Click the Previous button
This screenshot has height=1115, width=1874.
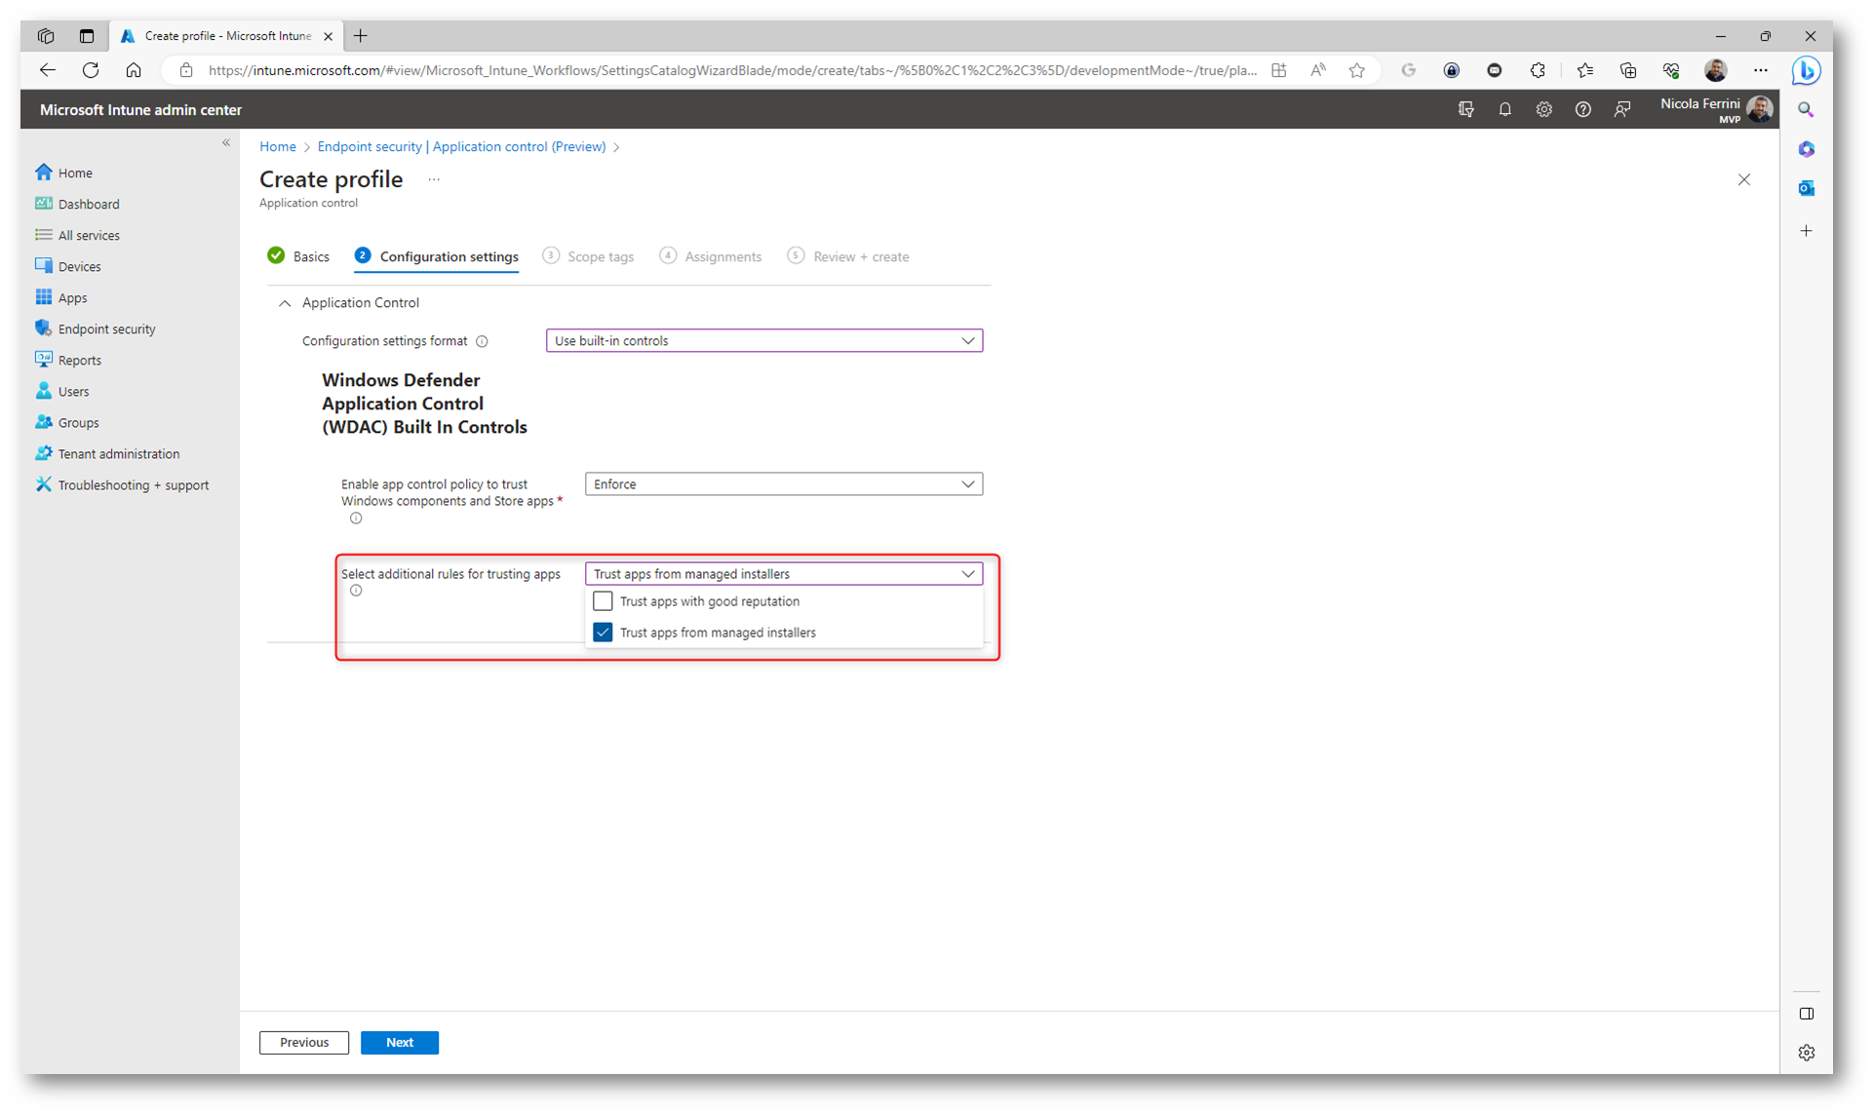click(x=304, y=1042)
